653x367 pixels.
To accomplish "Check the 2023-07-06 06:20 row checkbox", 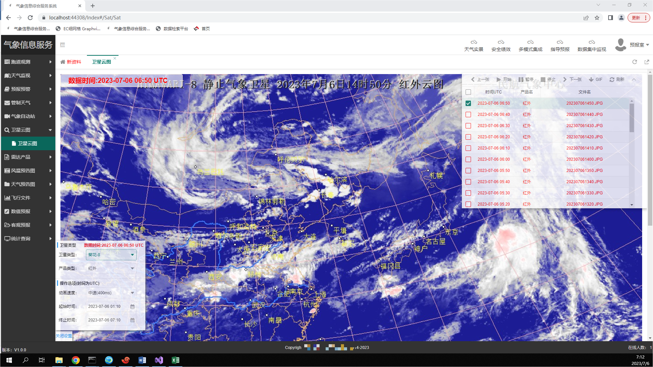I will coord(468,137).
